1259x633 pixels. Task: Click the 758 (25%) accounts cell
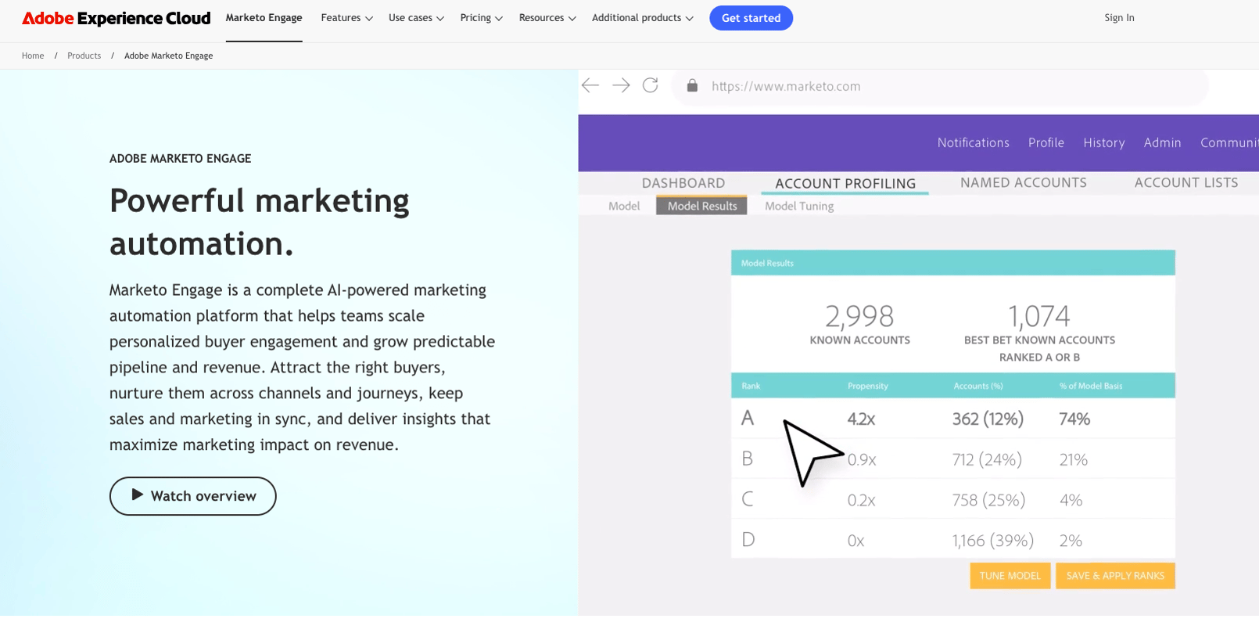tap(988, 500)
